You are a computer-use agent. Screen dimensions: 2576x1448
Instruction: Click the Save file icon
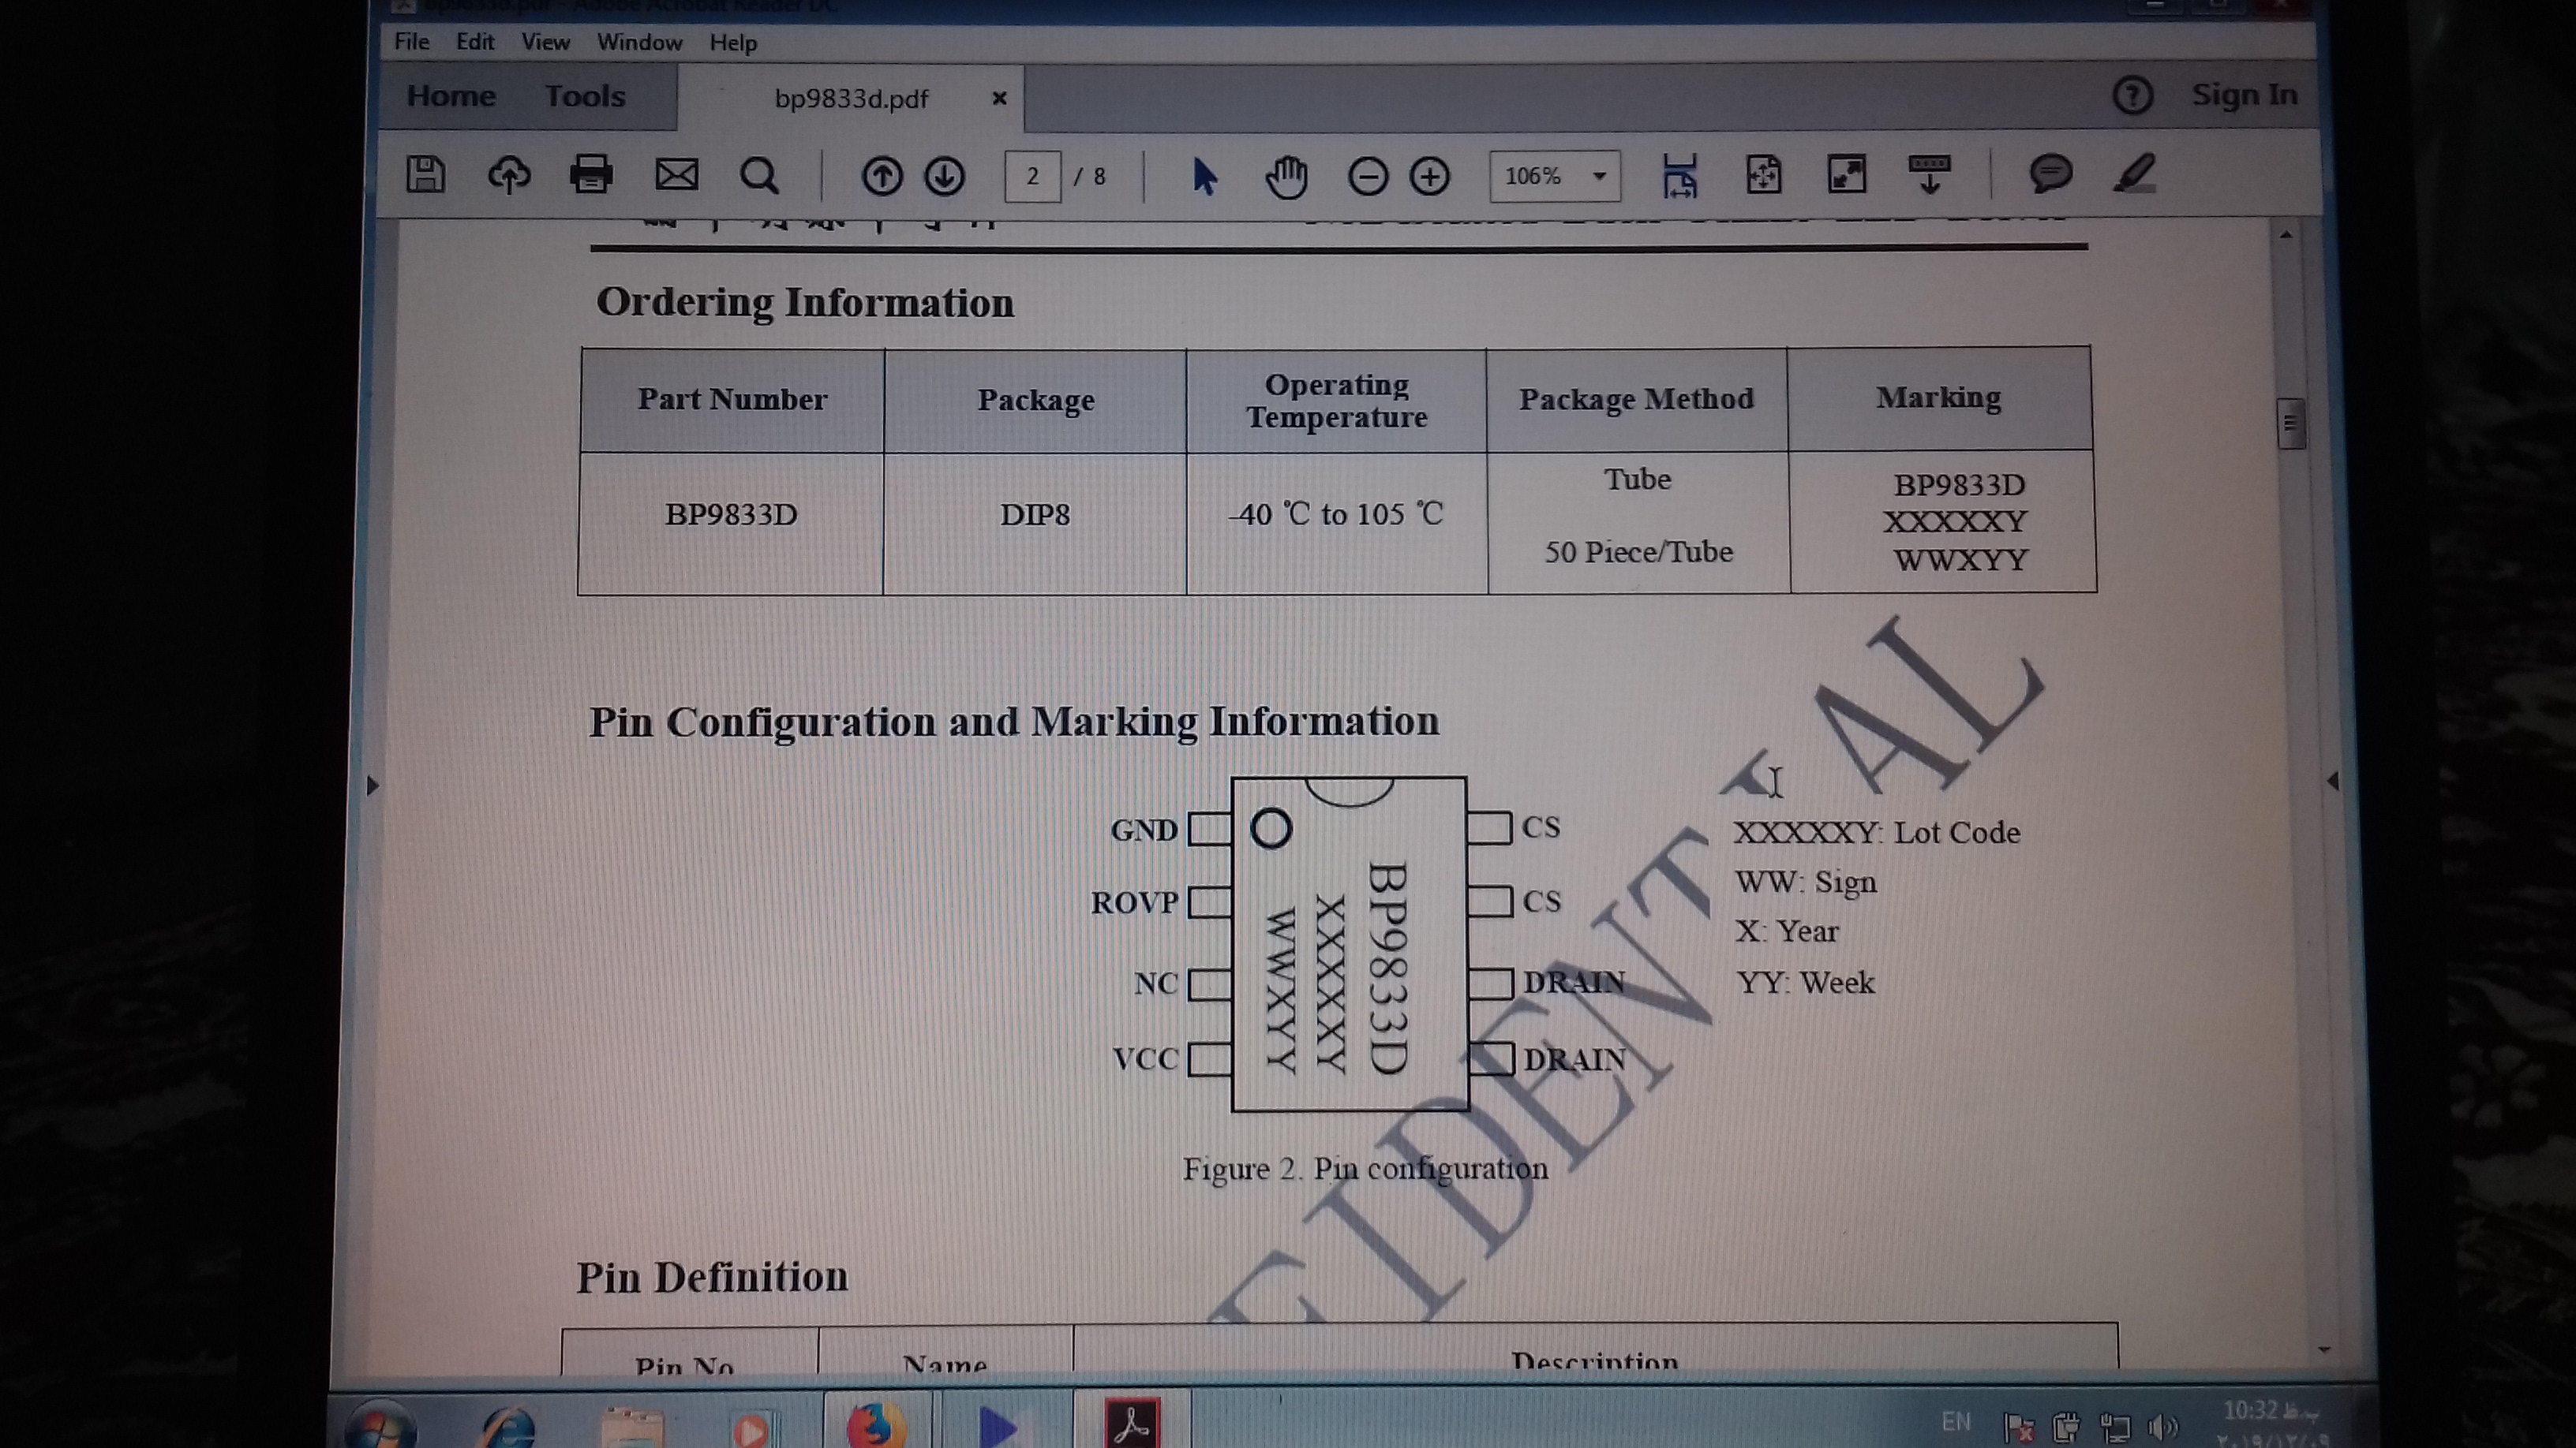point(425,175)
